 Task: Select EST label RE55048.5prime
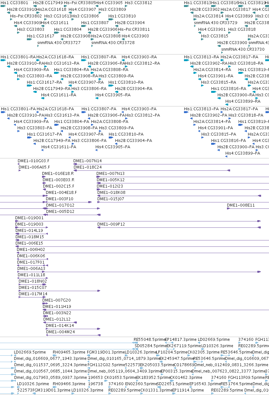coord(150,340)
